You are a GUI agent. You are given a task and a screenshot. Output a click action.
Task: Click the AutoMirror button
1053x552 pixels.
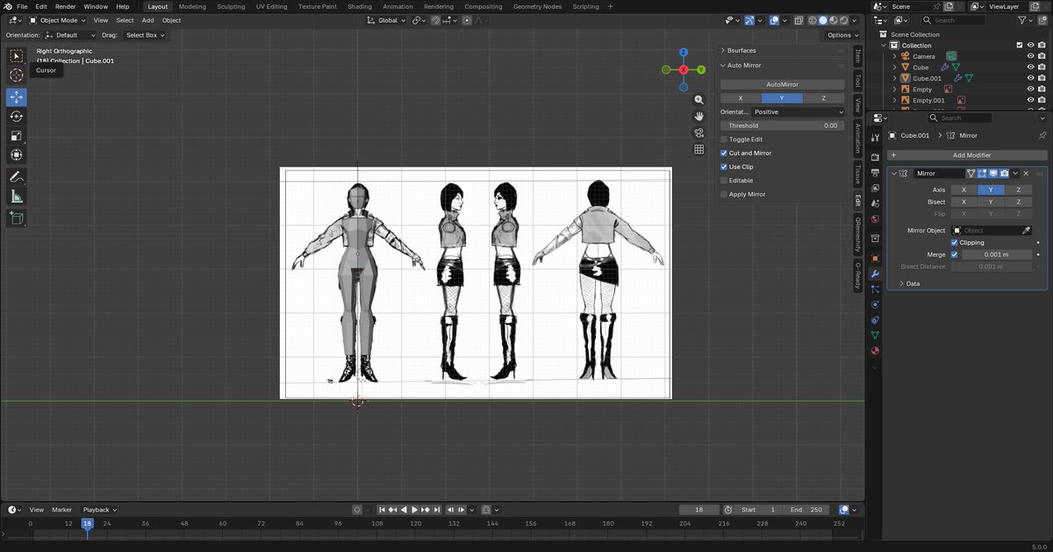[782, 84]
